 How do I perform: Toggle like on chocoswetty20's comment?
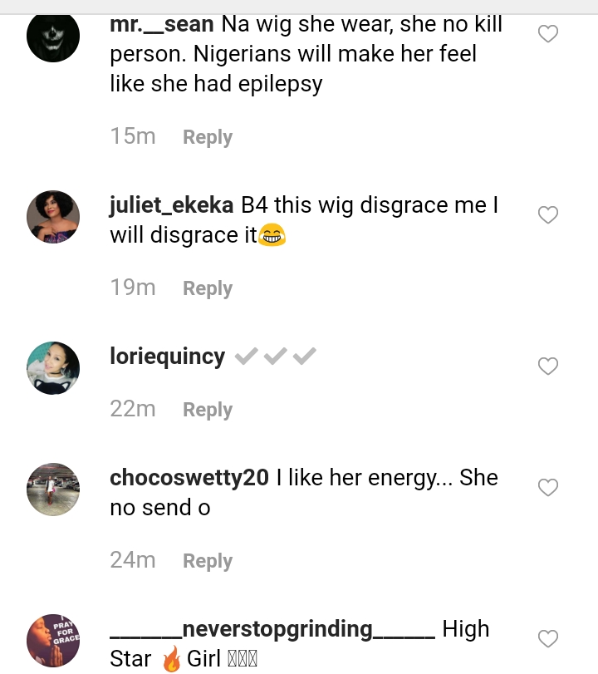click(548, 487)
